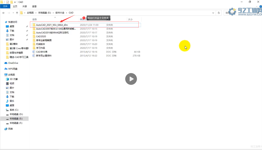This screenshot has height=150, width=262.
Task: Click 2020/11/24 11:00 date cell
Action: tap(89, 25)
